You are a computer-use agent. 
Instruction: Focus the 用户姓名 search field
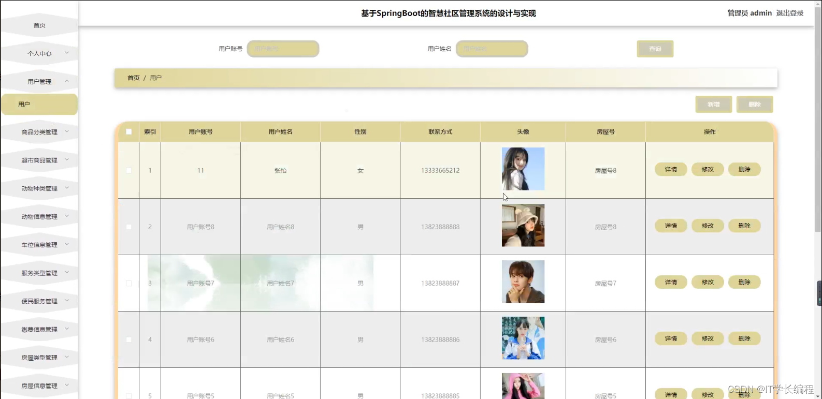[492, 49]
